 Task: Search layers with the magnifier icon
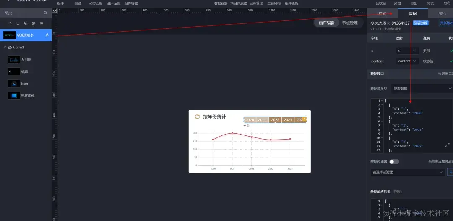pyautogui.click(x=45, y=13)
